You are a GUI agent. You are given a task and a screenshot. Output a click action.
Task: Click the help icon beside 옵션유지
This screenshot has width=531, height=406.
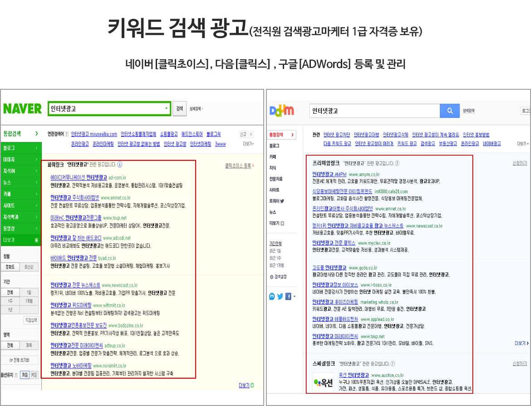point(16,375)
